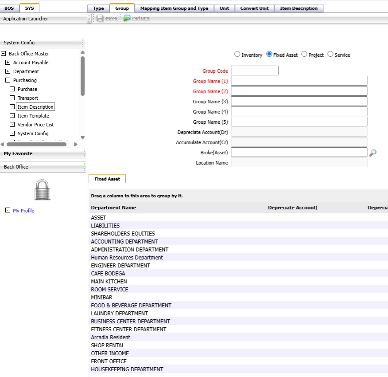The image size is (388, 377).
Task: Click the System Config panel grip handle
Action: [x=83, y=43]
